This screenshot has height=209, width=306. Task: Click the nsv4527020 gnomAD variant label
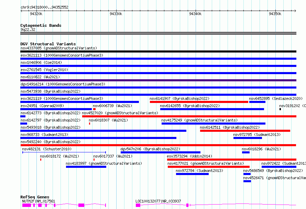tap(120, 113)
